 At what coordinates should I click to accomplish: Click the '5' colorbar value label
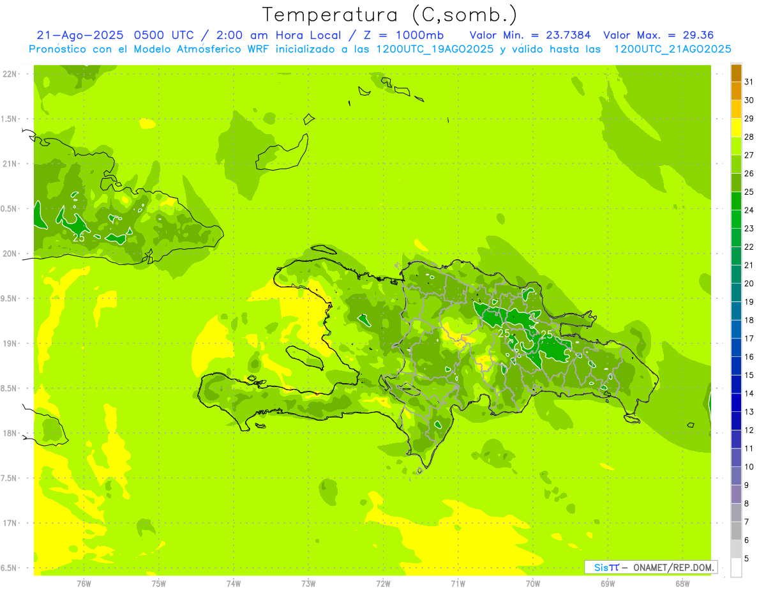[x=747, y=559]
